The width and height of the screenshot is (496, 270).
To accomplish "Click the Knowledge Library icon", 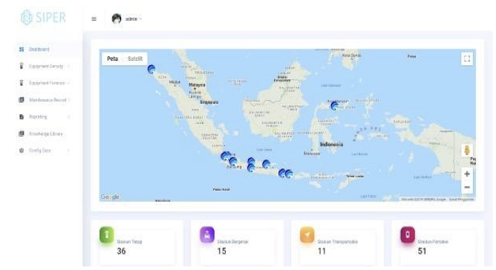I will tap(22, 134).
